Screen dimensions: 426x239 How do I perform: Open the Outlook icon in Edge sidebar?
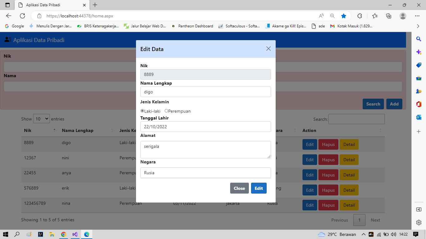419,117
